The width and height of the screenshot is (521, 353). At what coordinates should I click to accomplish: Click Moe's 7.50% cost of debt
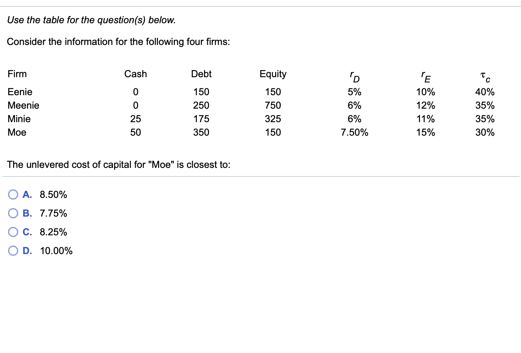[354, 132]
